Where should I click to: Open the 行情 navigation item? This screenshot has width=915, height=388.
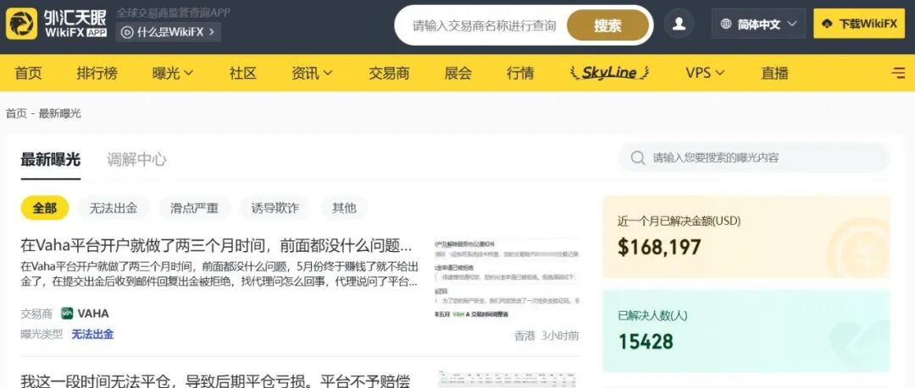[x=520, y=73]
